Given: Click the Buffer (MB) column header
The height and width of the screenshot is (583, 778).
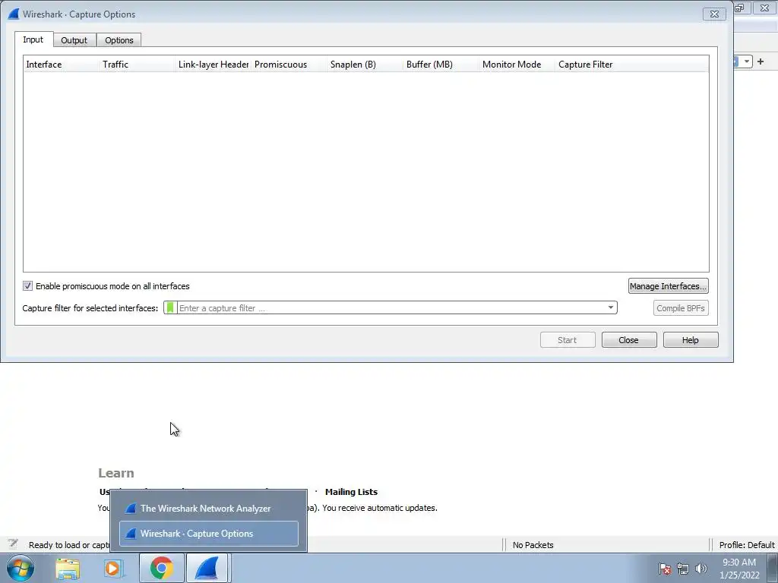Looking at the screenshot, I should [441, 65].
